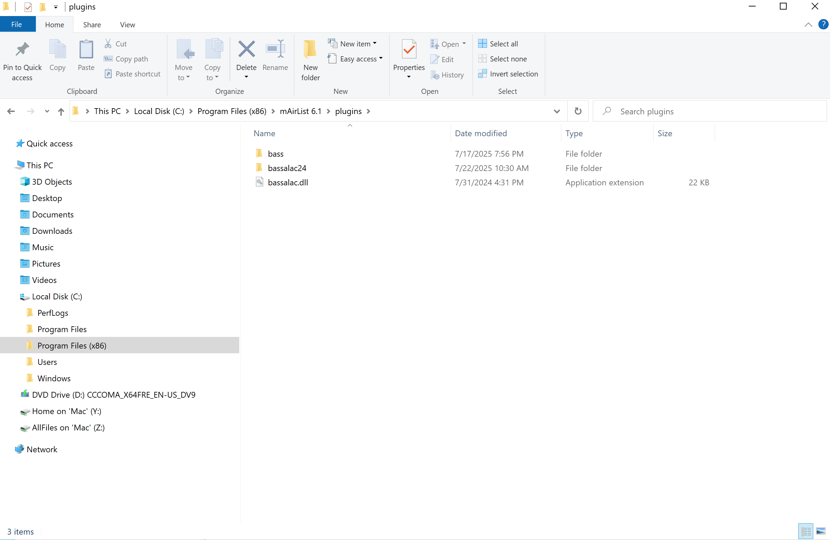Click the Paste clipboard icon
The height and width of the screenshot is (540, 830).
click(86, 49)
